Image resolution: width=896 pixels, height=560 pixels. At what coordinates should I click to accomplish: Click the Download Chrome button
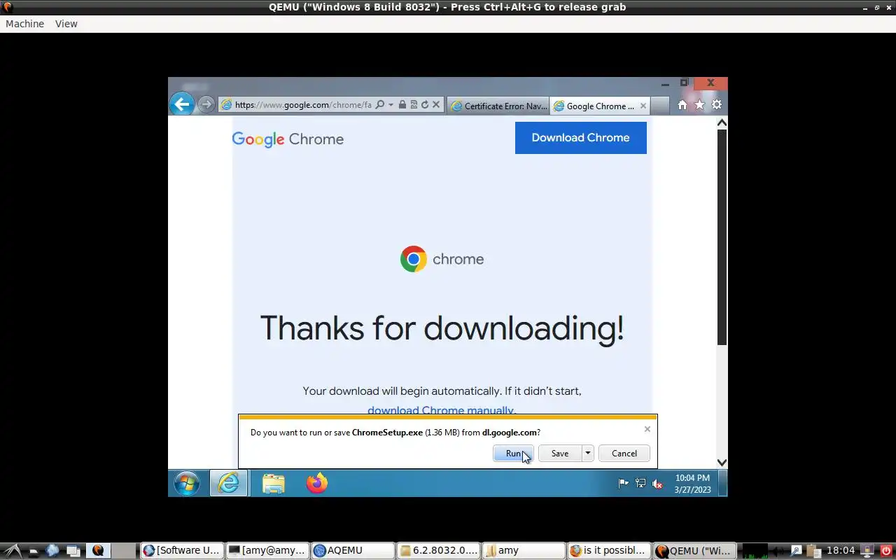coord(580,138)
